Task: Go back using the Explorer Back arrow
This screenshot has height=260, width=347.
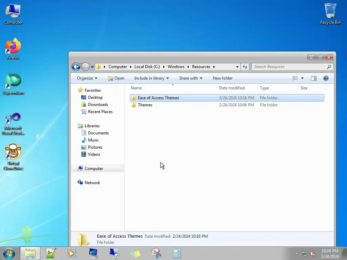Action: (x=76, y=67)
